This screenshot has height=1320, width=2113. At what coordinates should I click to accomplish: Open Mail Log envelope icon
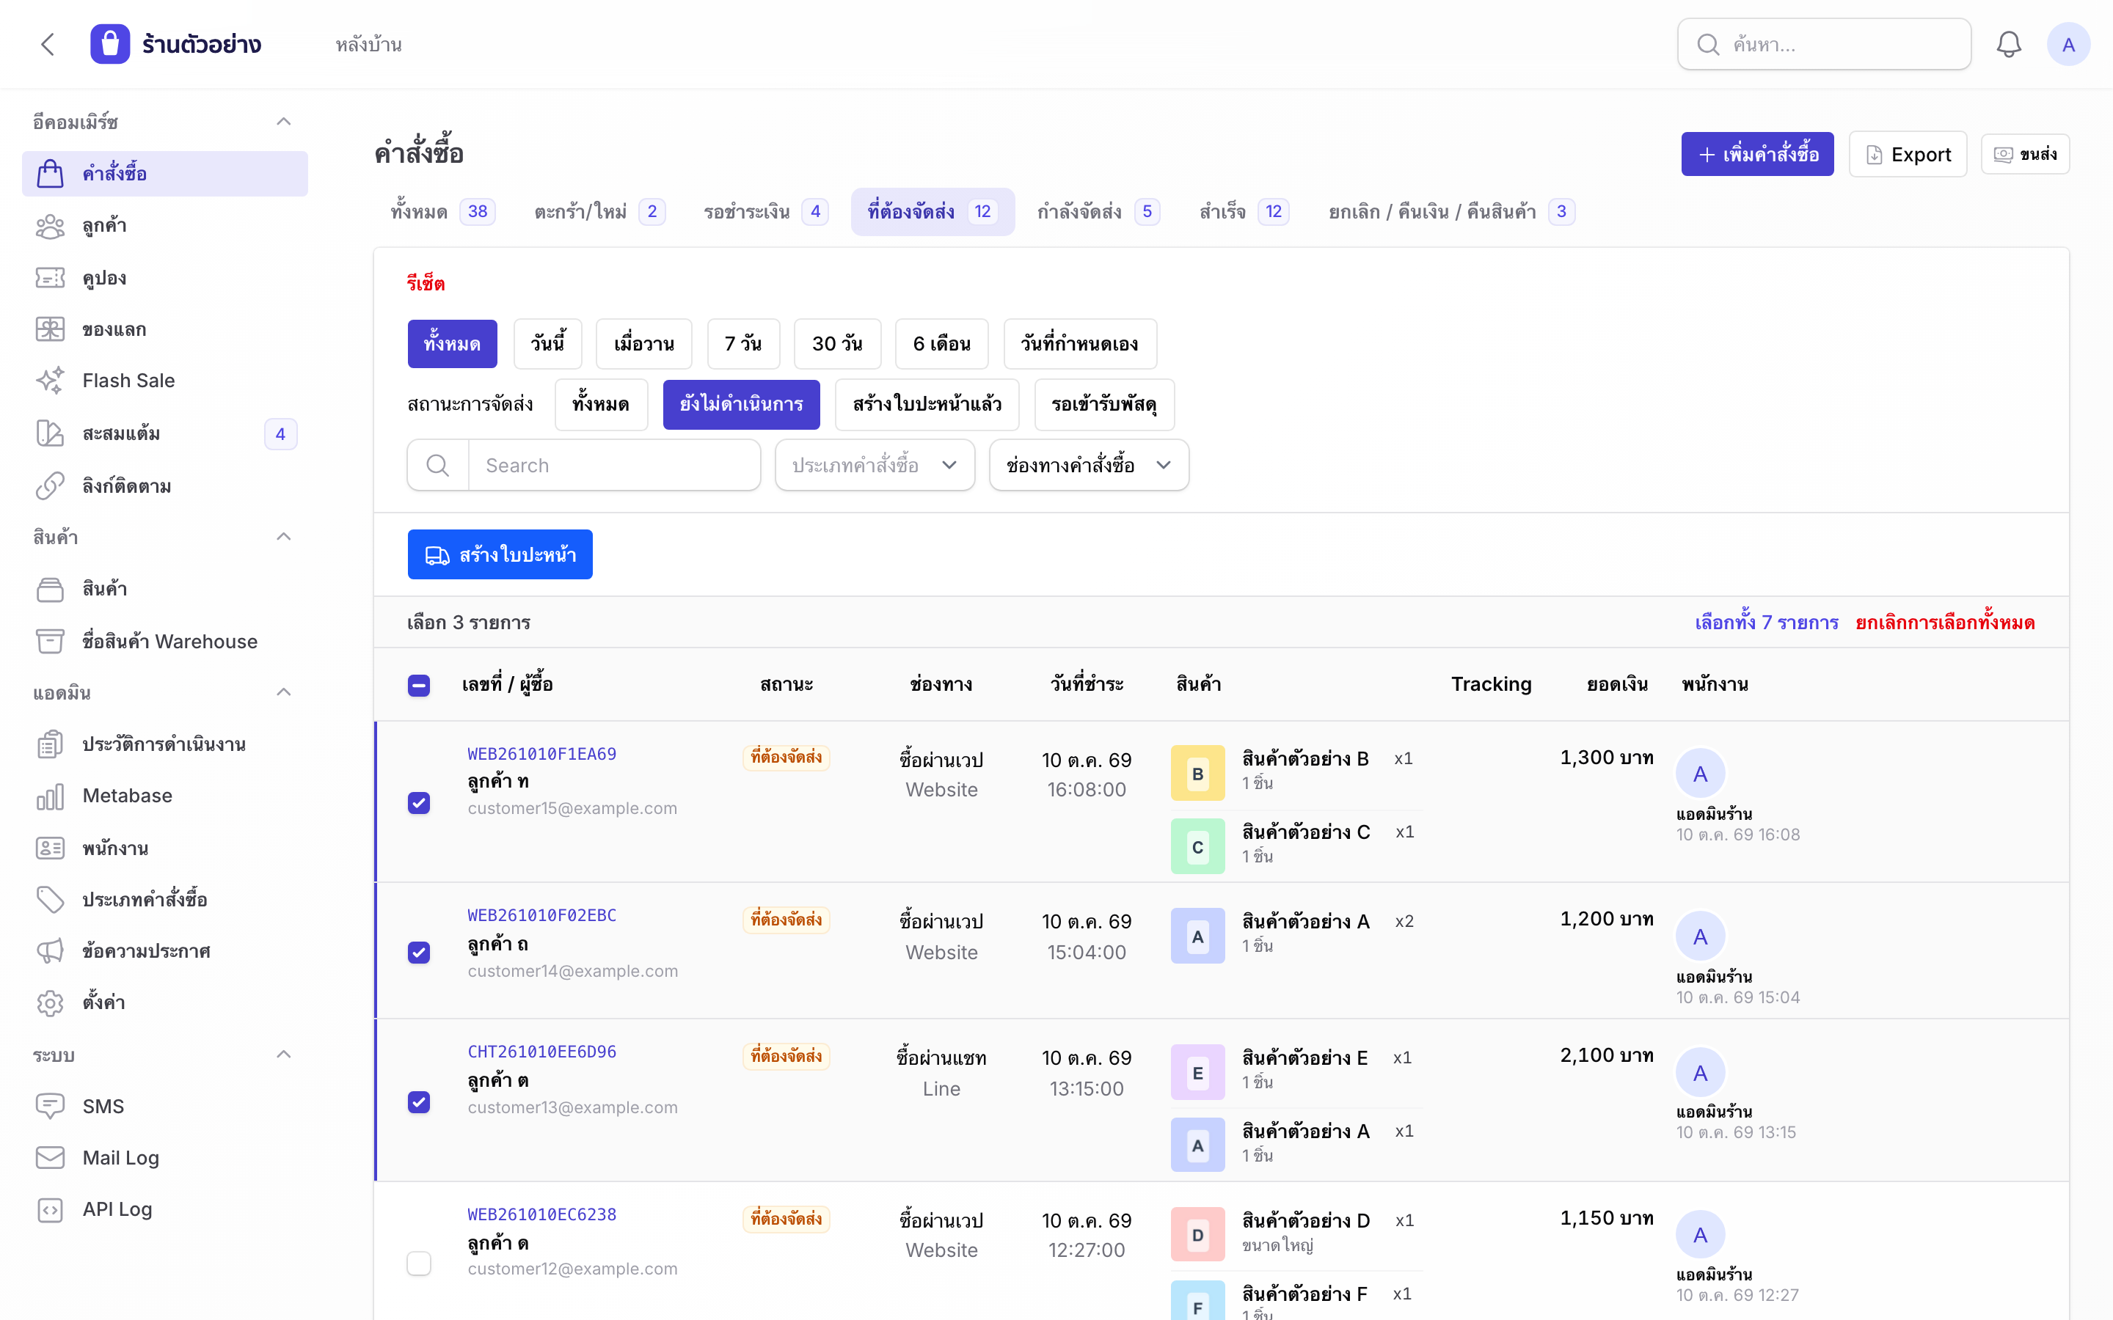pos(50,1158)
